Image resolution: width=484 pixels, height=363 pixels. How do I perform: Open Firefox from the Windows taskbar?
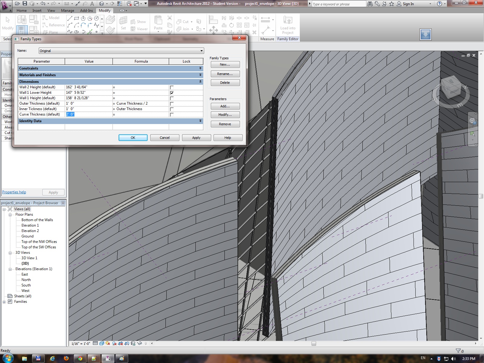pyautogui.click(x=66, y=358)
